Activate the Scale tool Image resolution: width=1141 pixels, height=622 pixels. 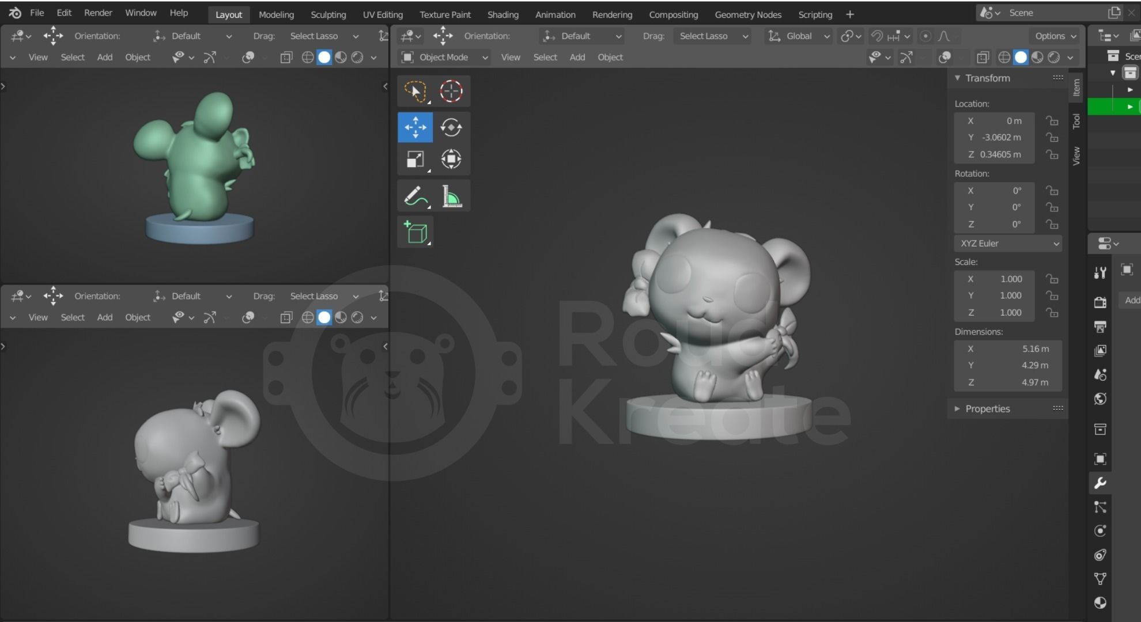point(415,159)
